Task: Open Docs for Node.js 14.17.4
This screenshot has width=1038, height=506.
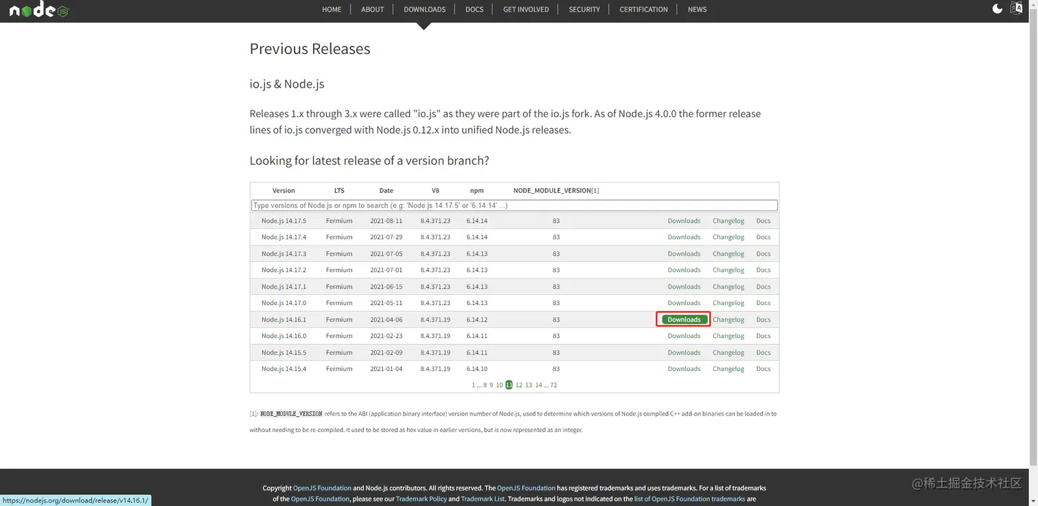Action: coord(763,237)
